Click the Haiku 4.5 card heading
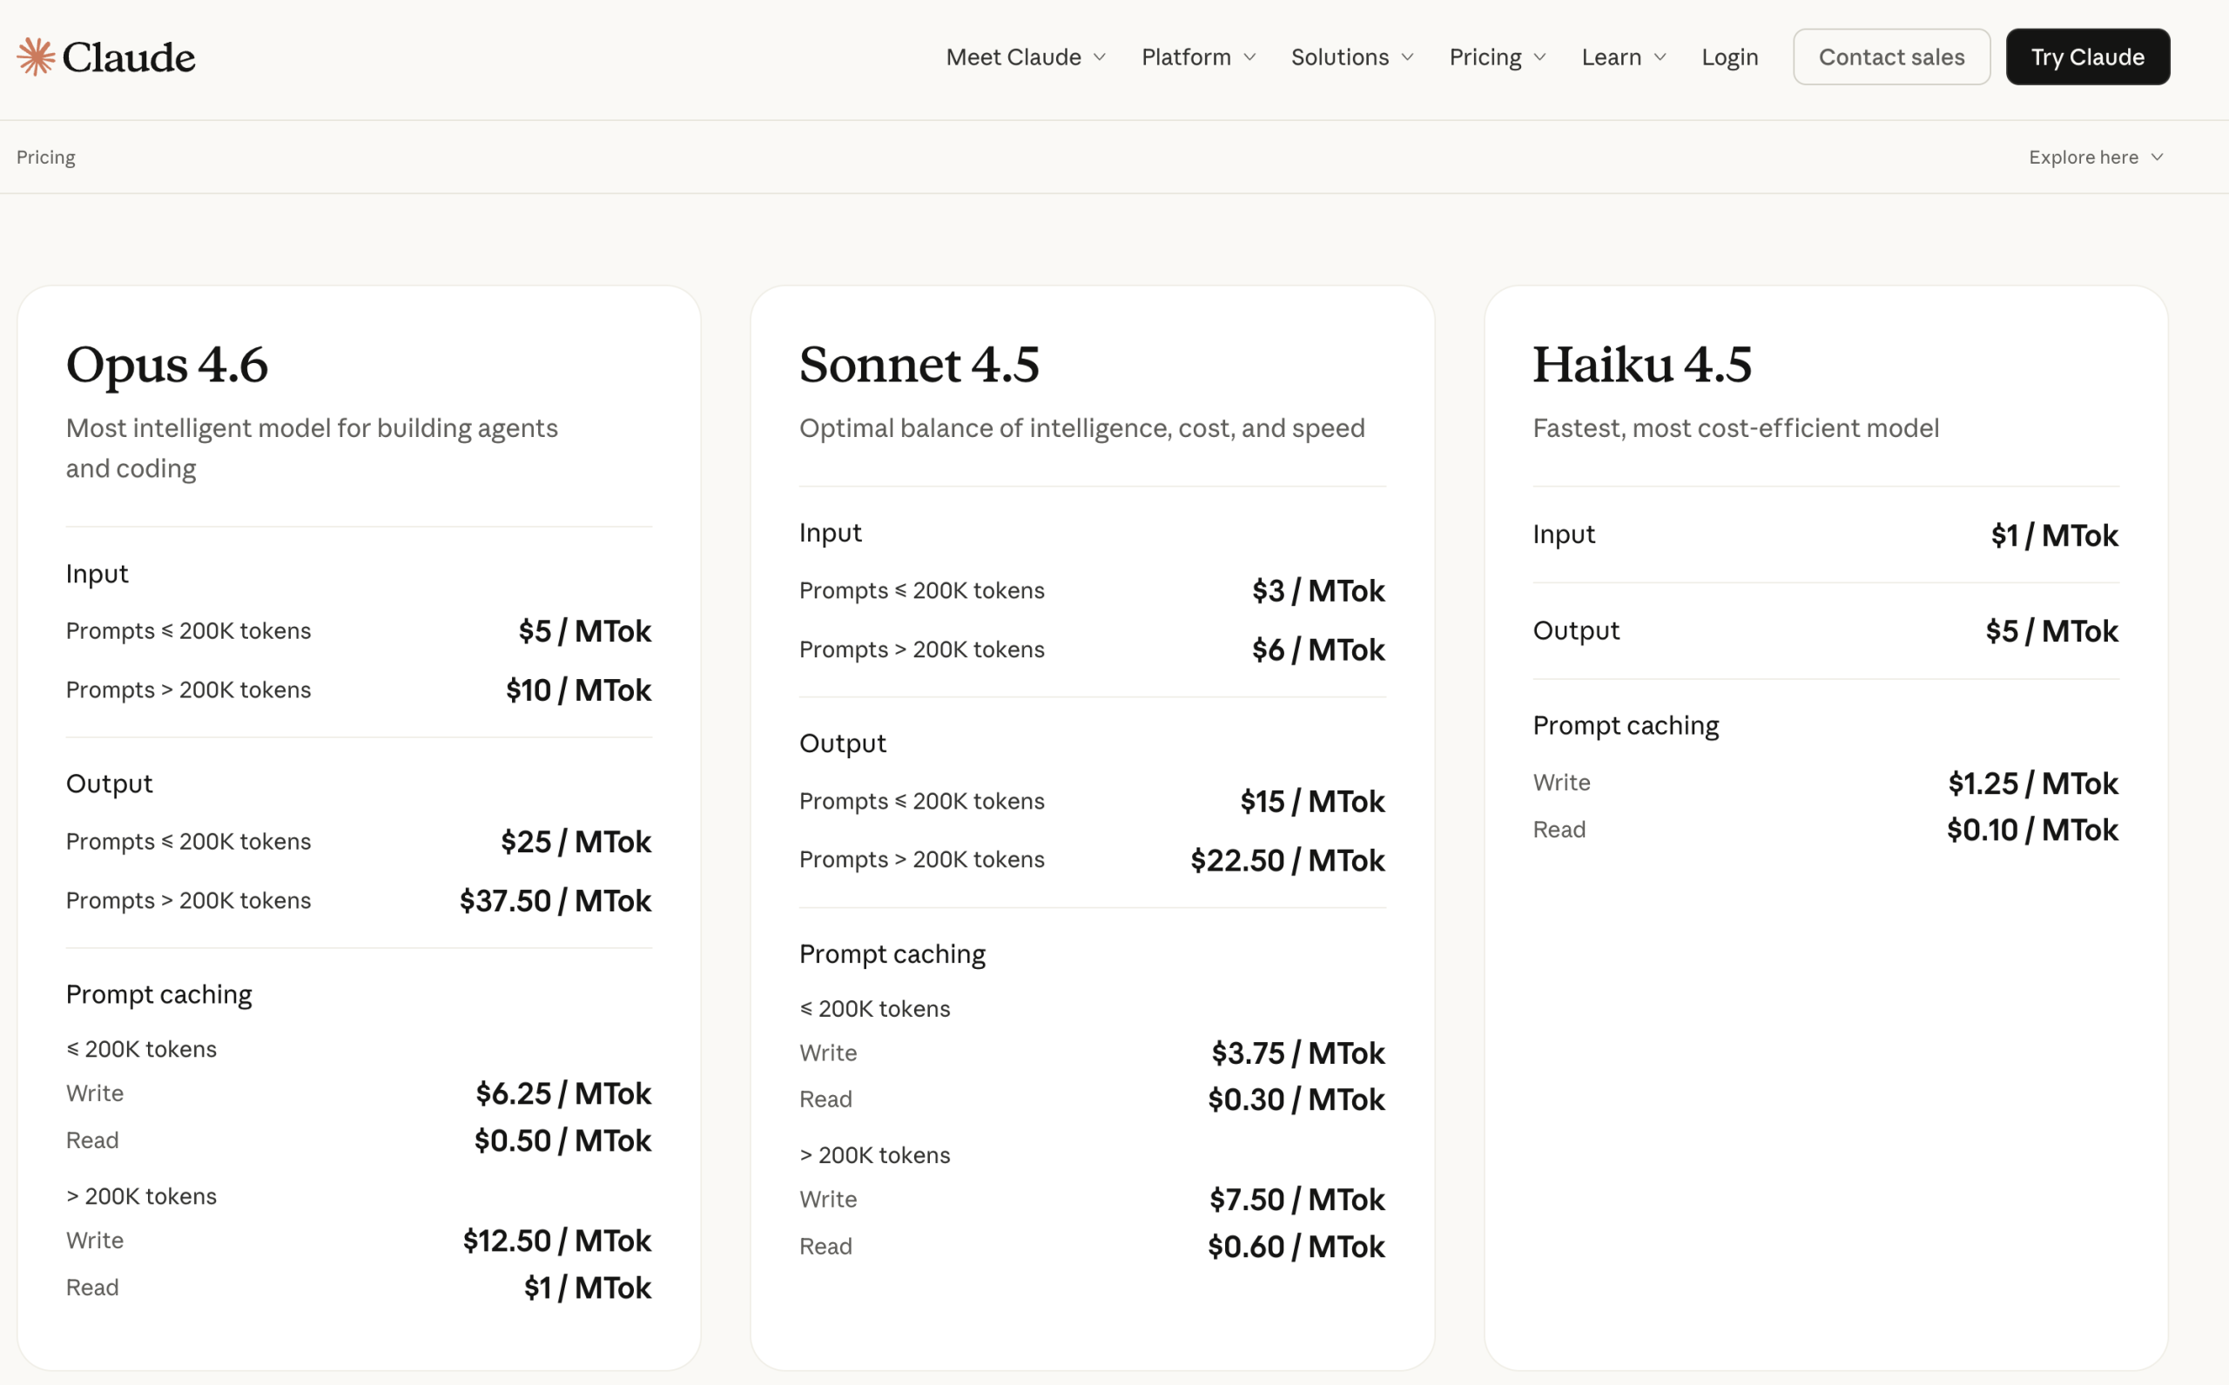Screen dimensions: 2229x1385 [x=1642, y=364]
